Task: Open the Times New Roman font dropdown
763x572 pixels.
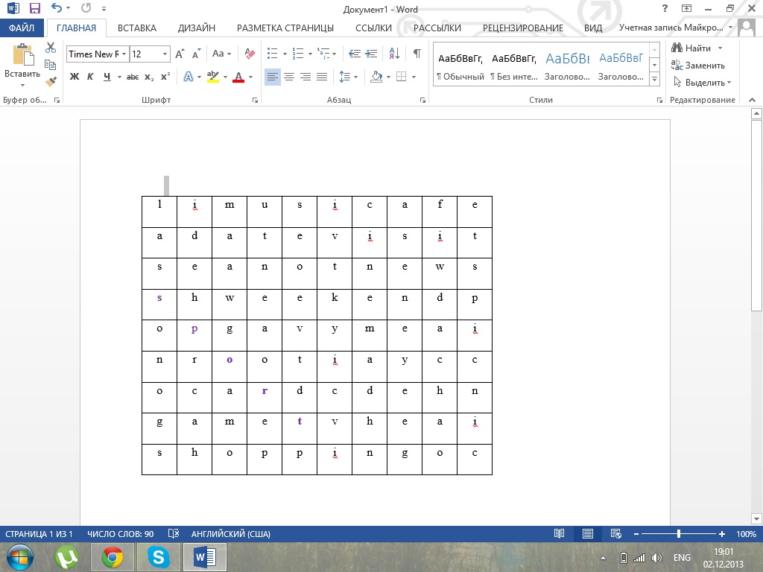Action: coord(123,54)
